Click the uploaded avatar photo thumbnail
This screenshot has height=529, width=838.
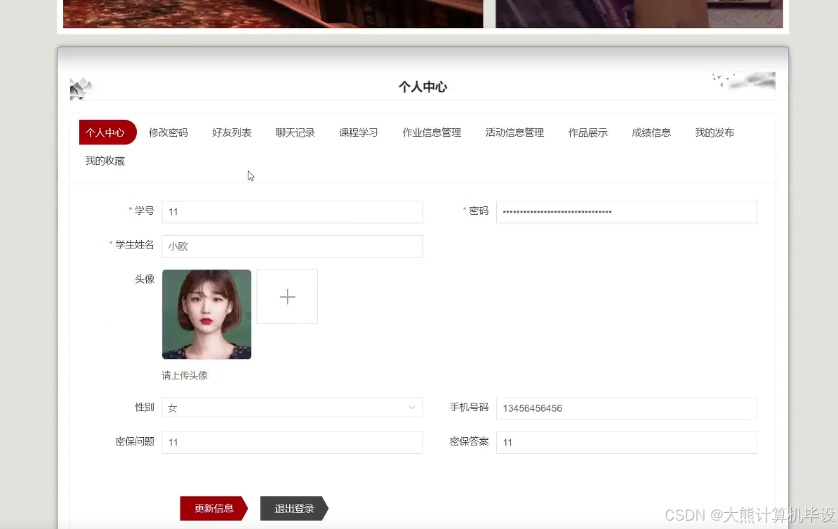(207, 314)
